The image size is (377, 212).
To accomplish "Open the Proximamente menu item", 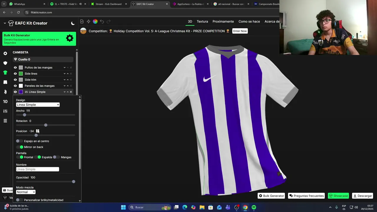I will pyautogui.click(x=223, y=21).
